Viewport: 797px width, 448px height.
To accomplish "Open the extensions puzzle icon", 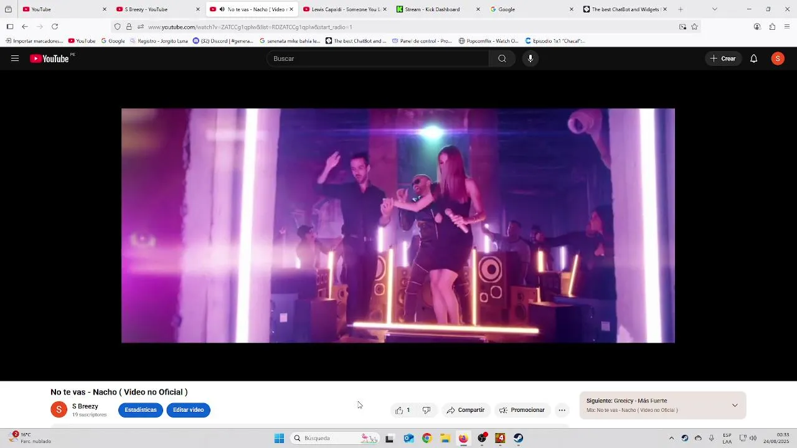I will tap(772, 27).
